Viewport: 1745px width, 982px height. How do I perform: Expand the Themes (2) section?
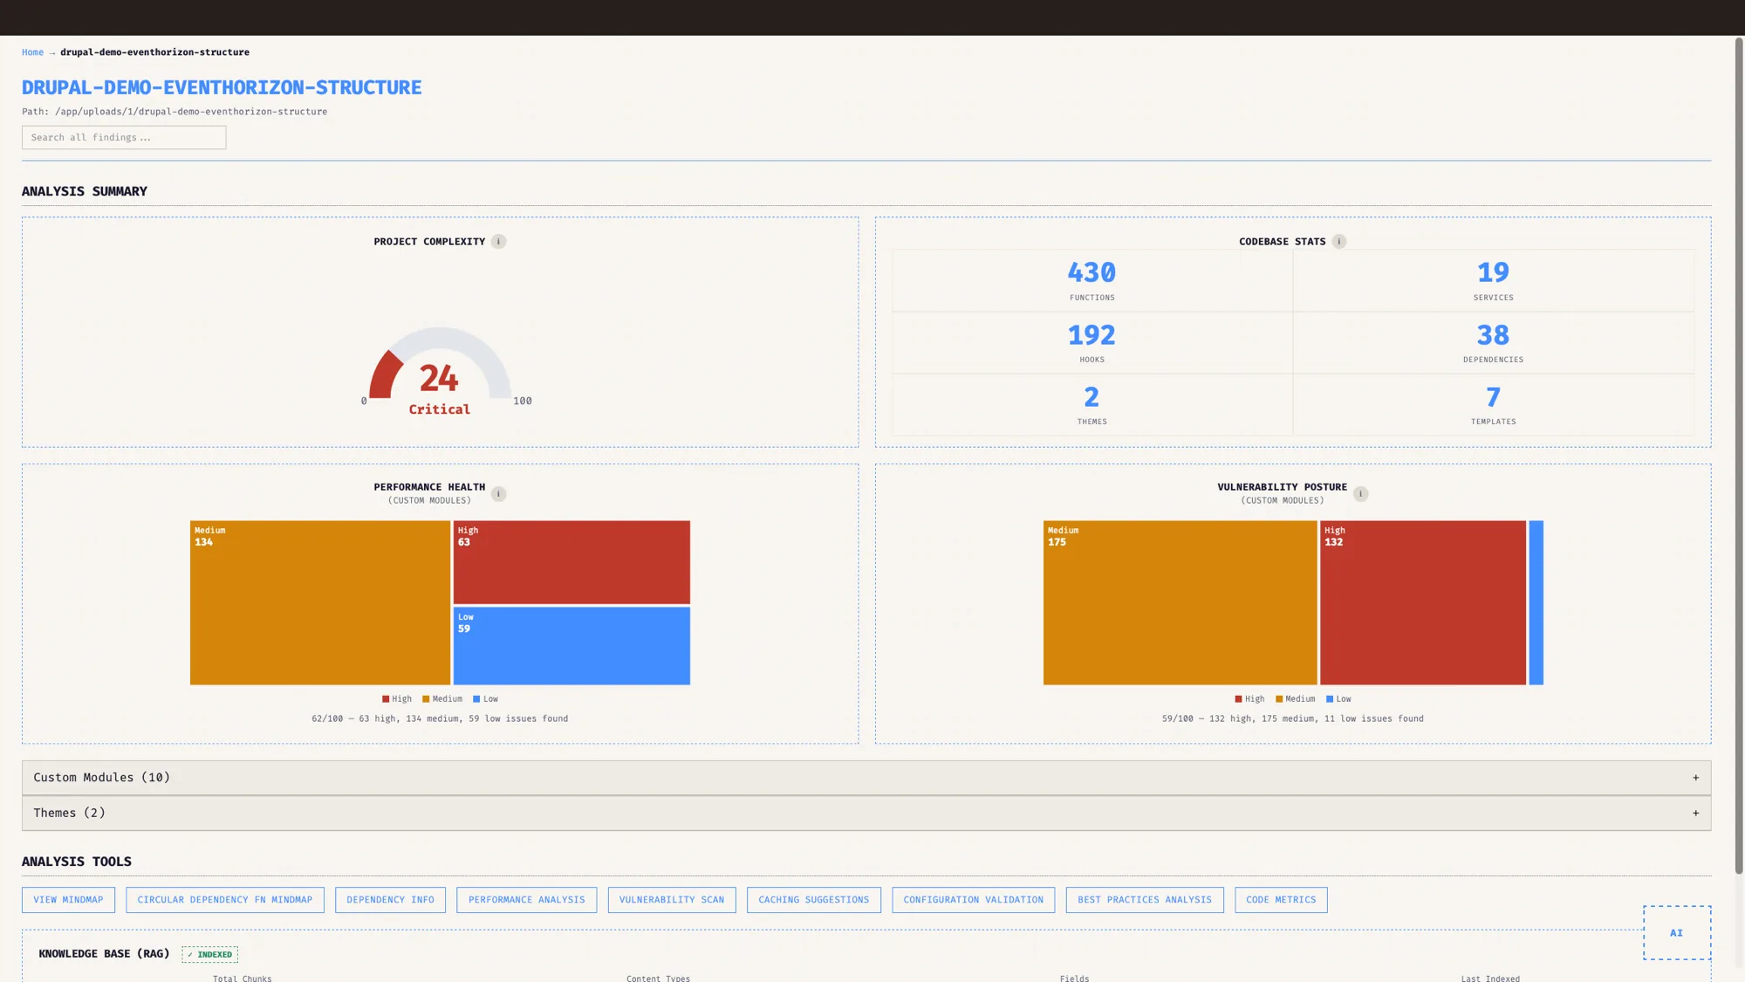pos(866,813)
